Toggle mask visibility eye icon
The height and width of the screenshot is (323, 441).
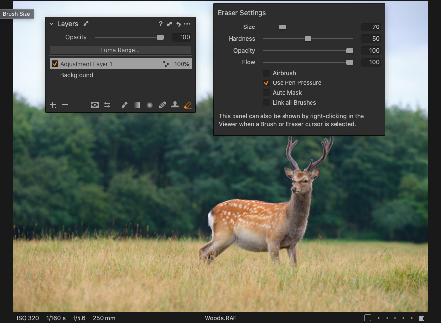point(95,105)
